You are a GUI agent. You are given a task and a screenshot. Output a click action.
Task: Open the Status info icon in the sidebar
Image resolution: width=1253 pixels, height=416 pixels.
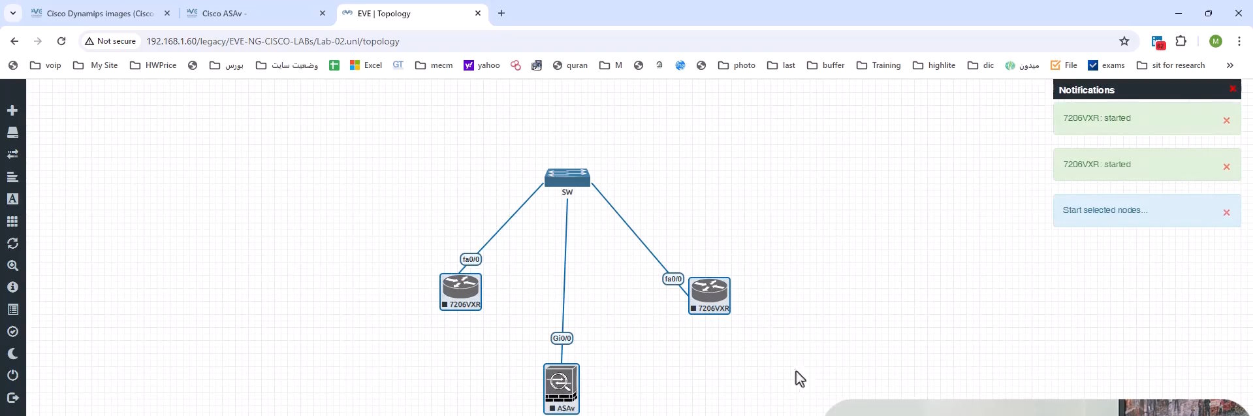pos(12,287)
